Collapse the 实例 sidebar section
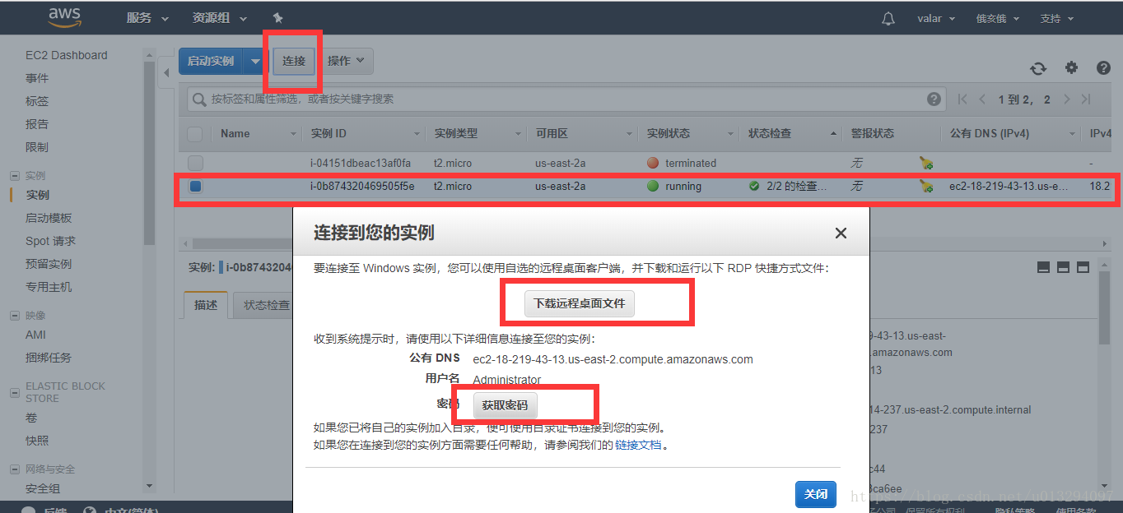The height and width of the screenshot is (513, 1123). click(x=14, y=176)
